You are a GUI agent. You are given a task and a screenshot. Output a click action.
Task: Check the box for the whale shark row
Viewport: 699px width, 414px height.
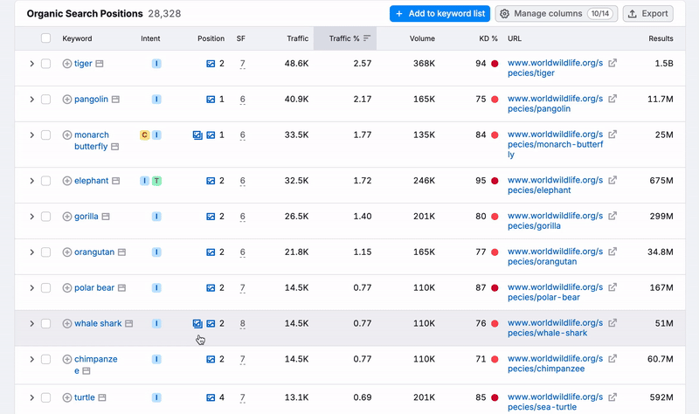46,323
